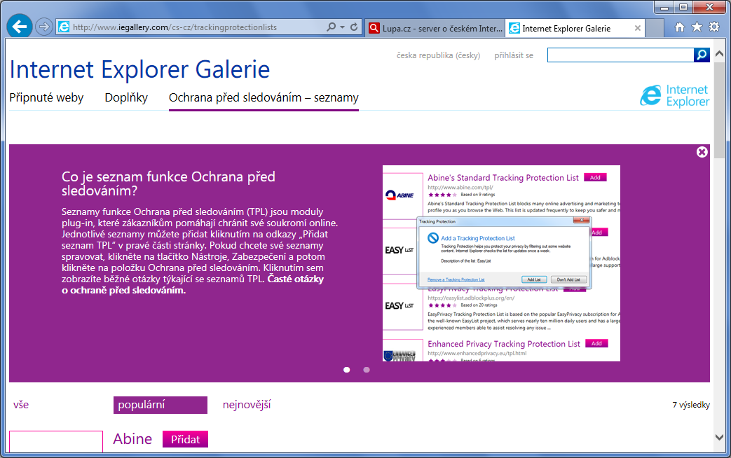Filter the list by vše

[x=21, y=404]
